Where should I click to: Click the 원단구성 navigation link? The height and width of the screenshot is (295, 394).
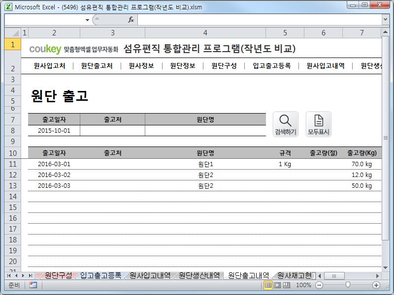click(224, 66)
